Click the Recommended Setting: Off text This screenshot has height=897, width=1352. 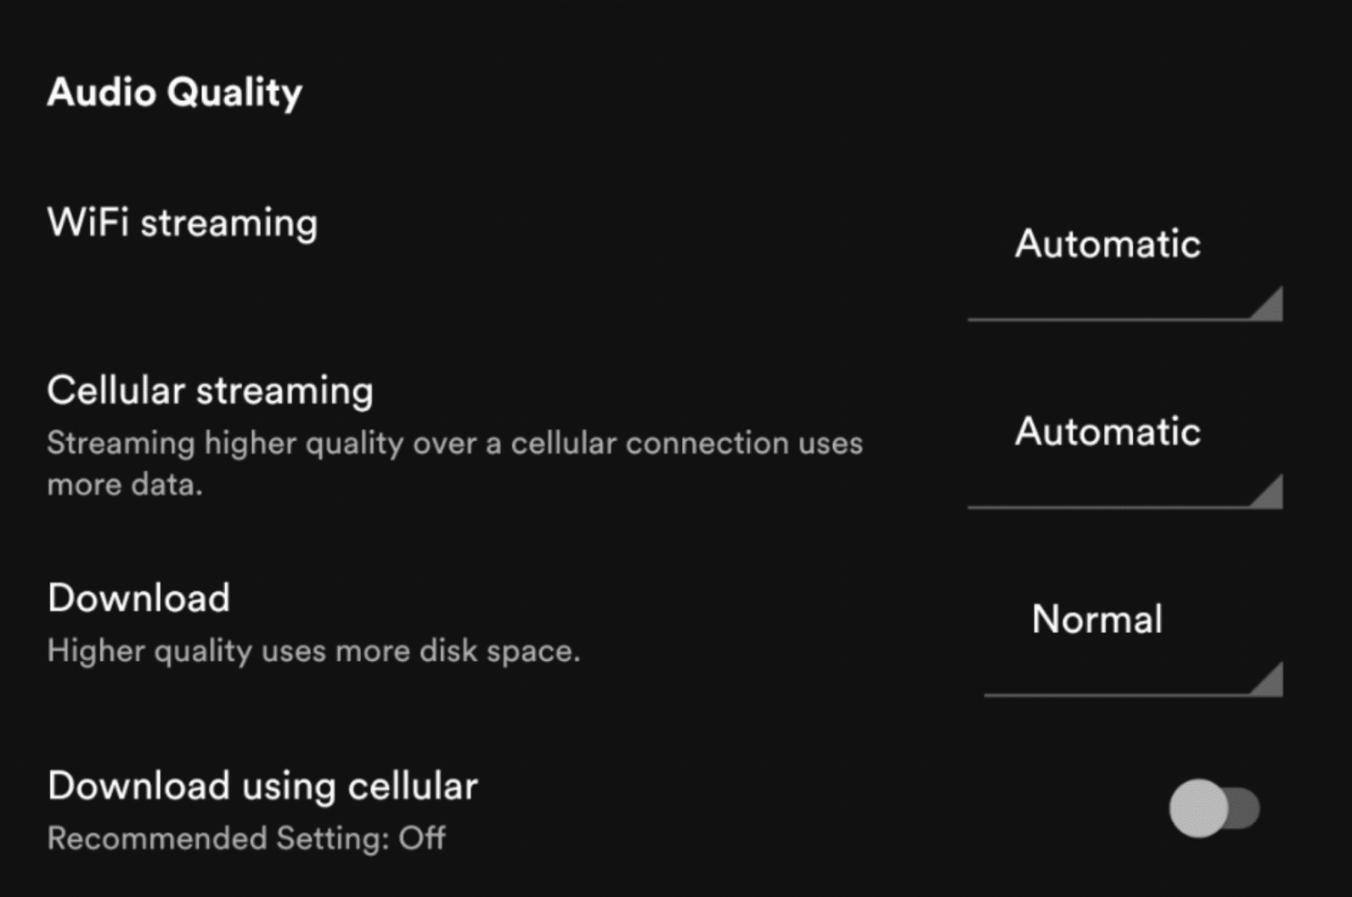pos(246,838)
